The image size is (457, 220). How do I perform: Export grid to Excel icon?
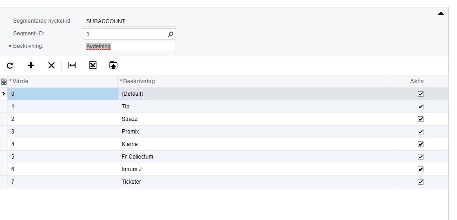tap(93, 65)
